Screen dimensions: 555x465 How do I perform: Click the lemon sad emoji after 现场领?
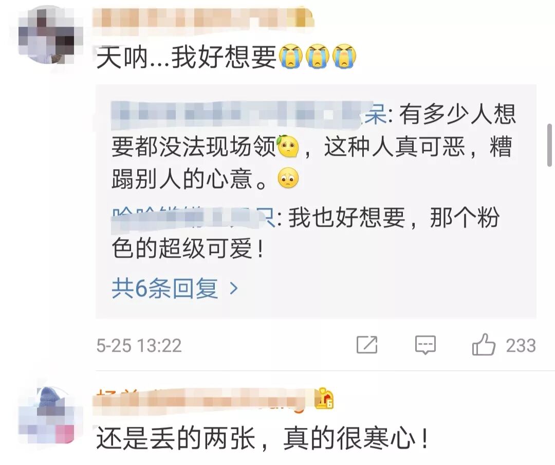tap(288, 147)
